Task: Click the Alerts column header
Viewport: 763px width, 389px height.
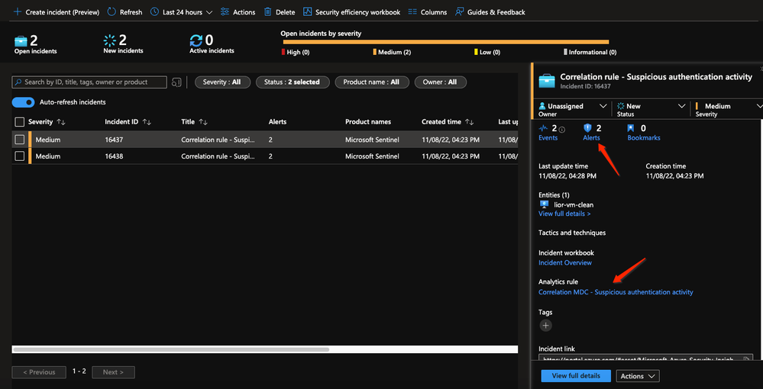Action: coord(277,122)
